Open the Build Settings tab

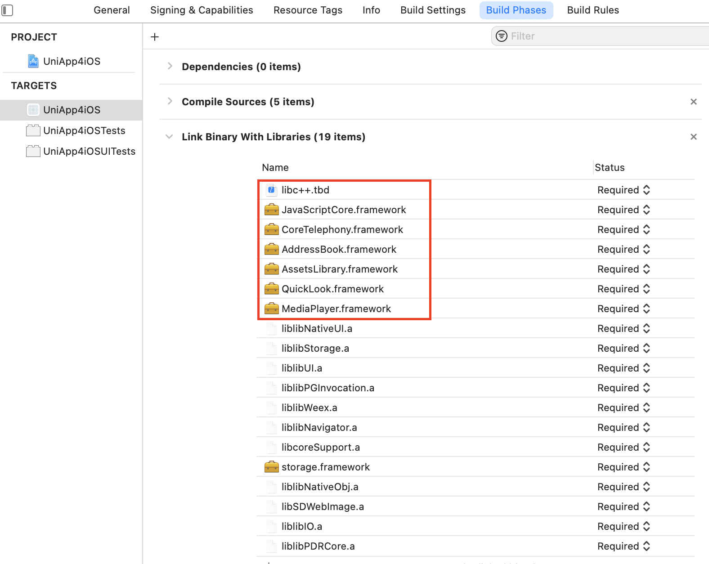point(433,10)
